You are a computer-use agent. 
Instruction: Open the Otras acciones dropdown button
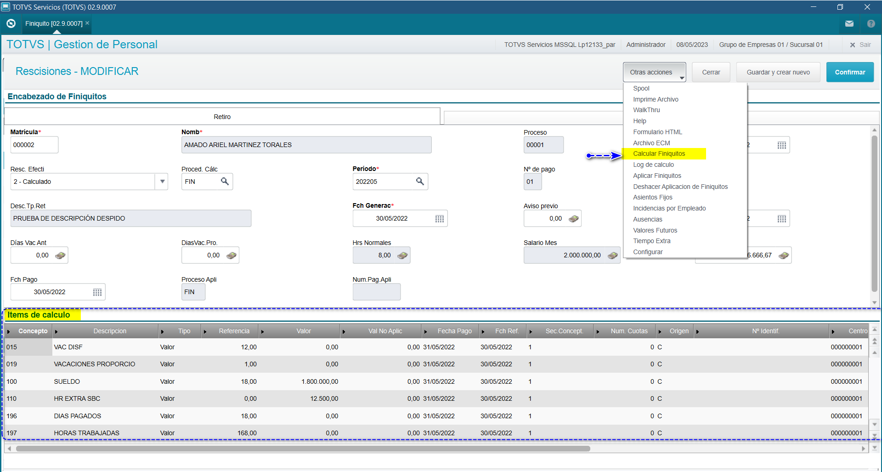(x=654, y=72)
